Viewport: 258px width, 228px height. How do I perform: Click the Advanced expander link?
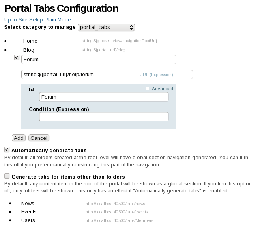tap(162, 89)
